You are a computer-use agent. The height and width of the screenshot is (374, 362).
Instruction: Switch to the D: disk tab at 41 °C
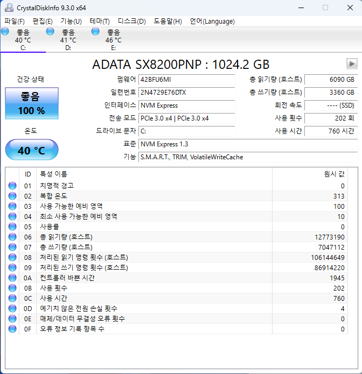[68, 40]
